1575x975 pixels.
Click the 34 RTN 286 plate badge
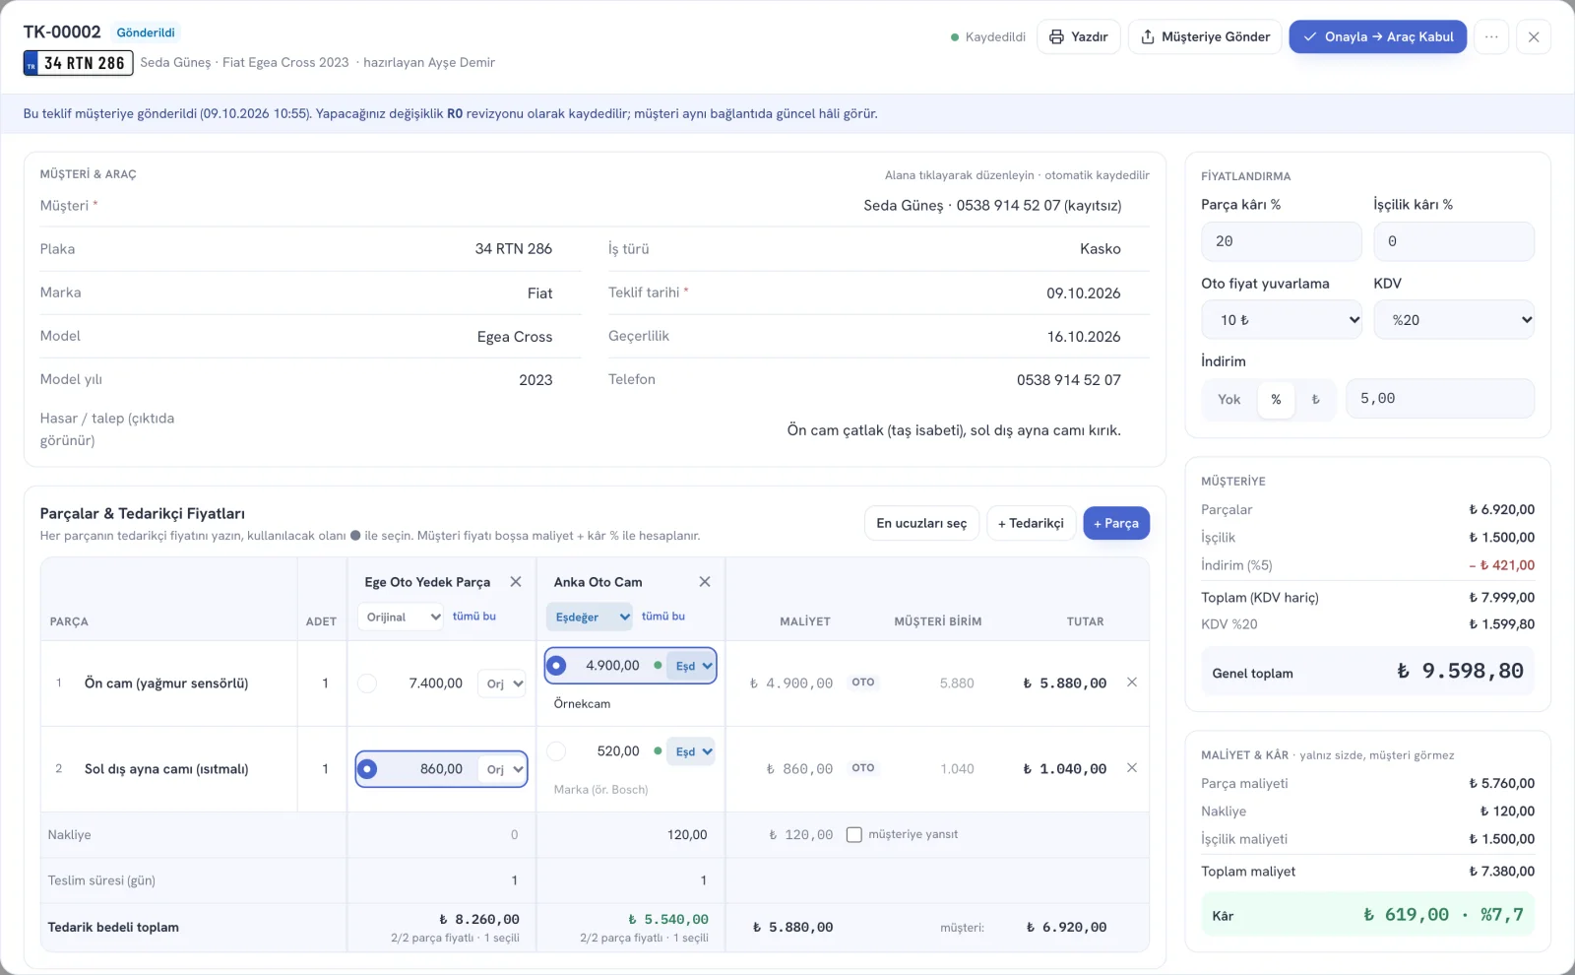(x=78, y=63)
